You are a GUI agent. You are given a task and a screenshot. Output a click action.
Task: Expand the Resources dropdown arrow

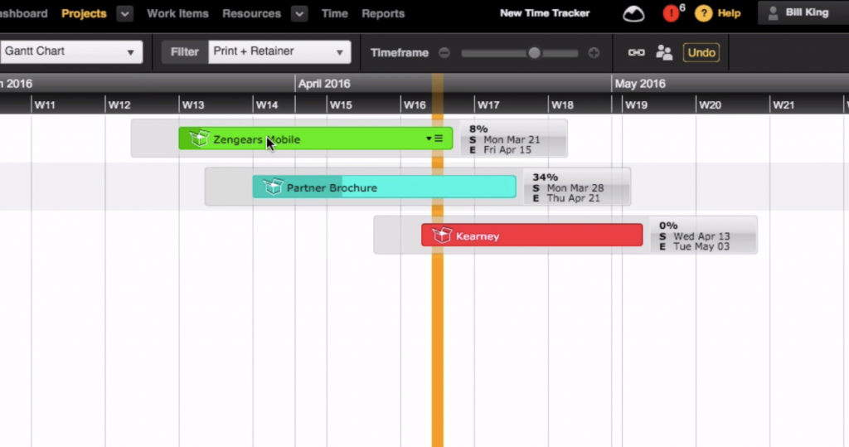(299, 13)
